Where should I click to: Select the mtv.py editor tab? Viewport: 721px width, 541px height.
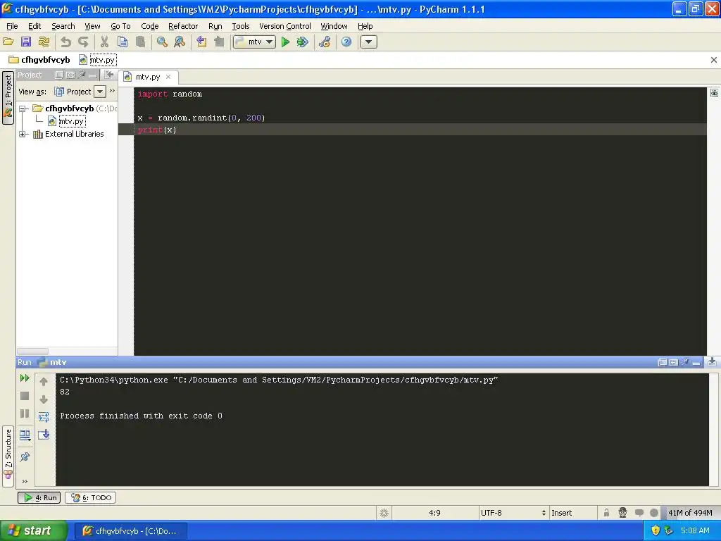[x=148, y=77]
